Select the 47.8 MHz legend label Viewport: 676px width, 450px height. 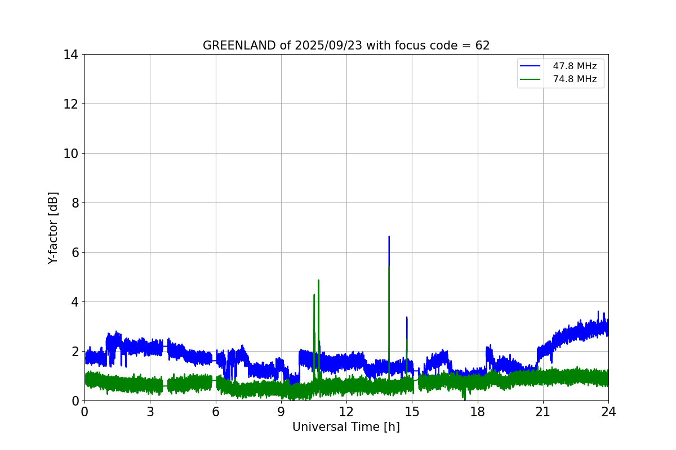coord(575,66)
